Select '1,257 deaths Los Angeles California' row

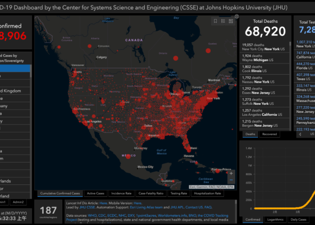click(x=265, y=112)
